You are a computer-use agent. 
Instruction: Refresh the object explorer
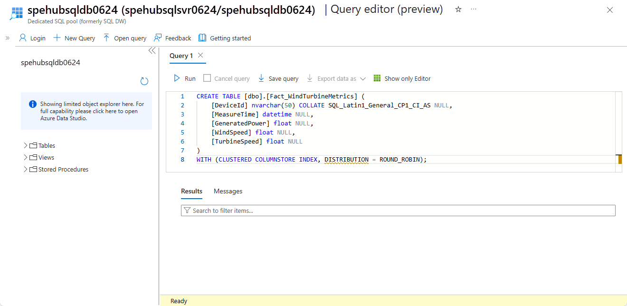144,81
